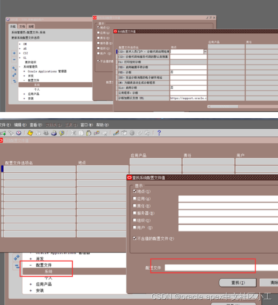Screen dimensions: 278x305
Task: Check 应用(A) in the large find dialog
Action: point(134,198)
